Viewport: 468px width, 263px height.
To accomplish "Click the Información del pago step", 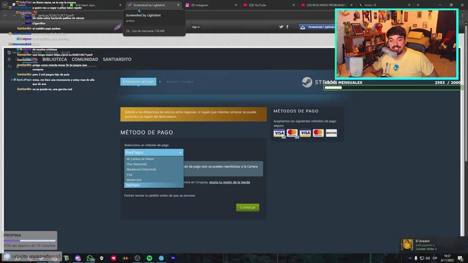I will [138, 82].
